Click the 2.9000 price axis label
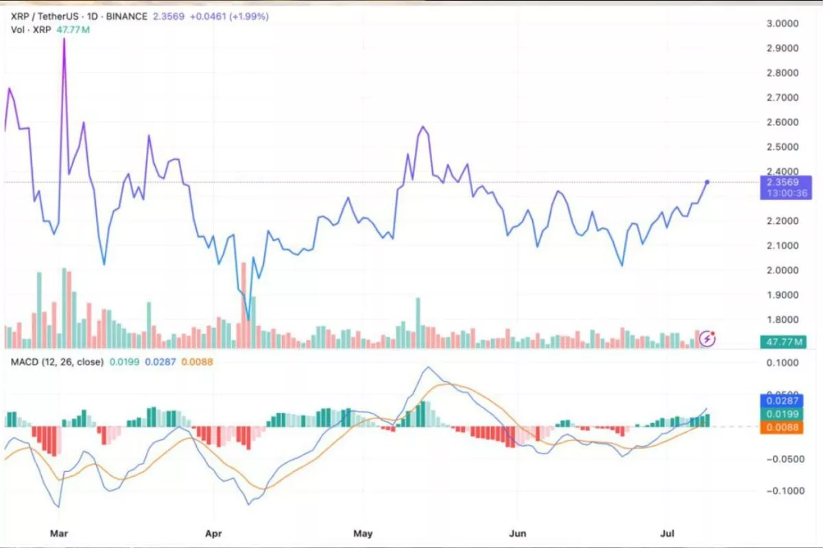823x548 pixels. (x=784, y=48)
